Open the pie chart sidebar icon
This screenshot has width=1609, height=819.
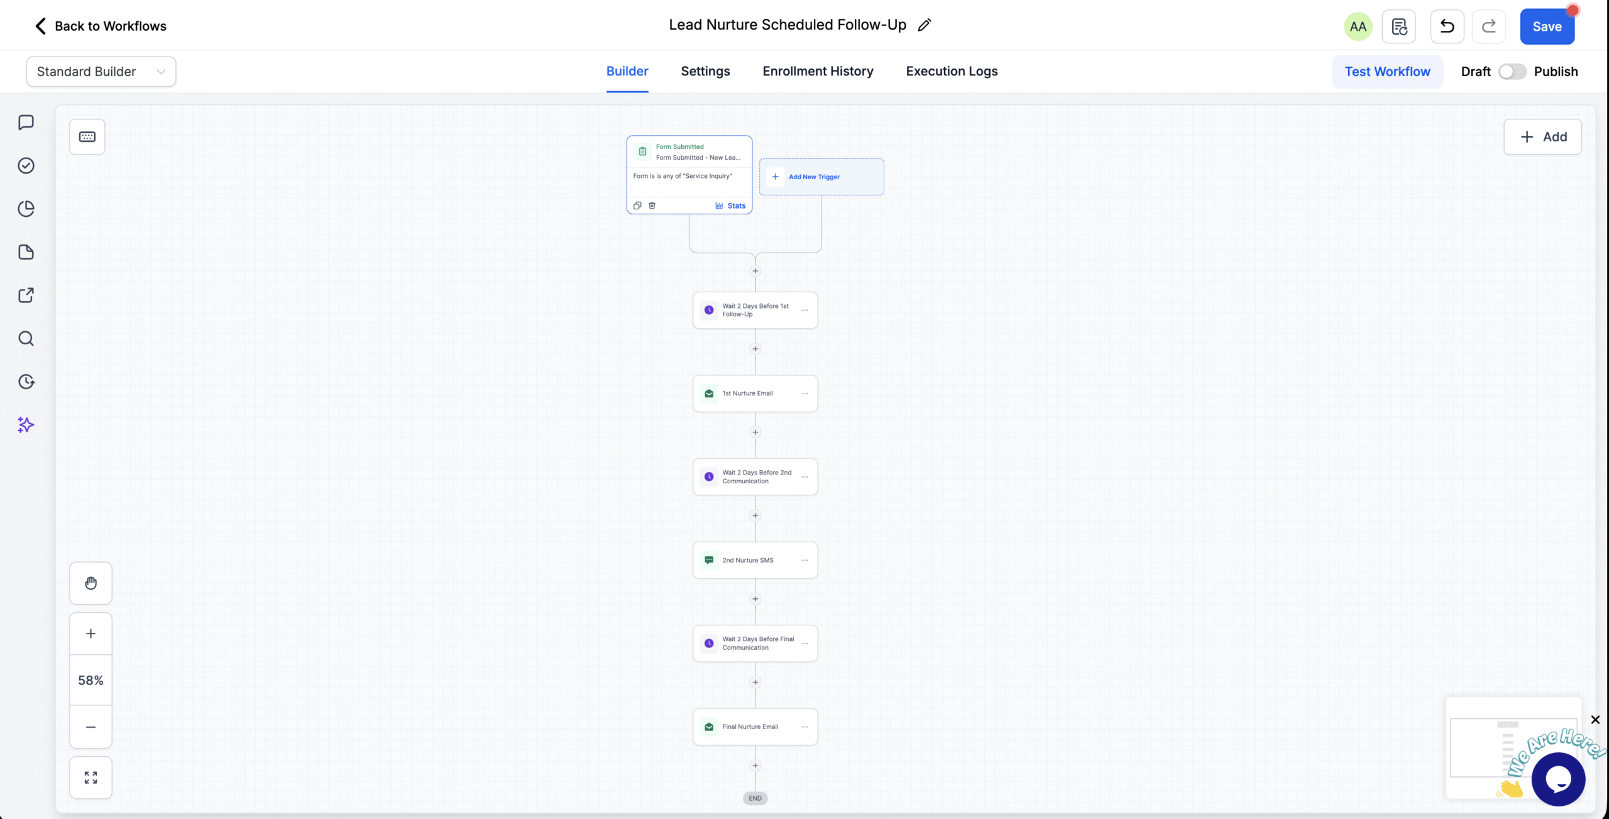(x=26, y=209)
